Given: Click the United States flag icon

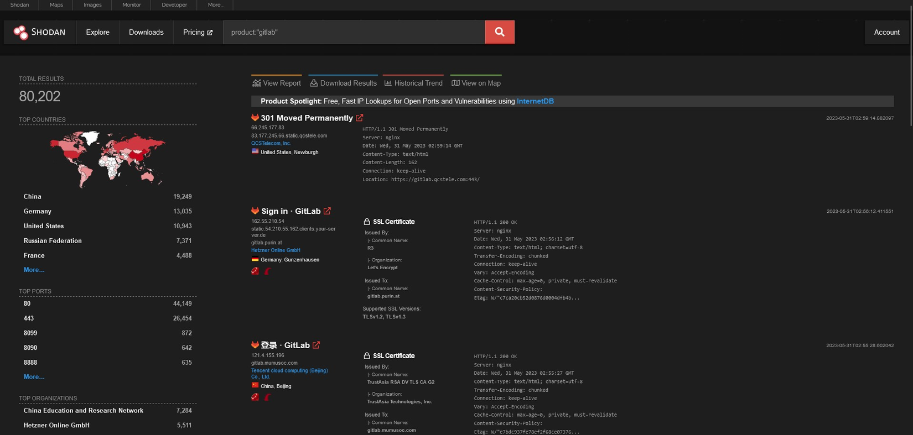Looking at the screenshot, I should click(255, 151).
